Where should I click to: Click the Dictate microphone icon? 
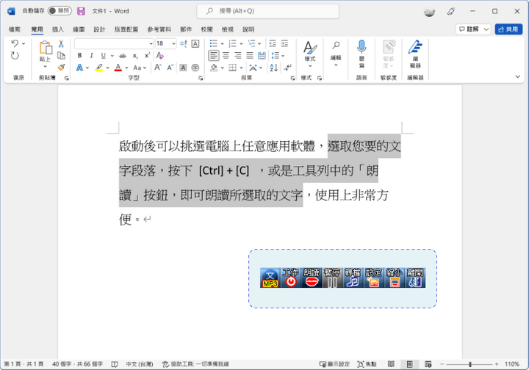click(361, 47)
